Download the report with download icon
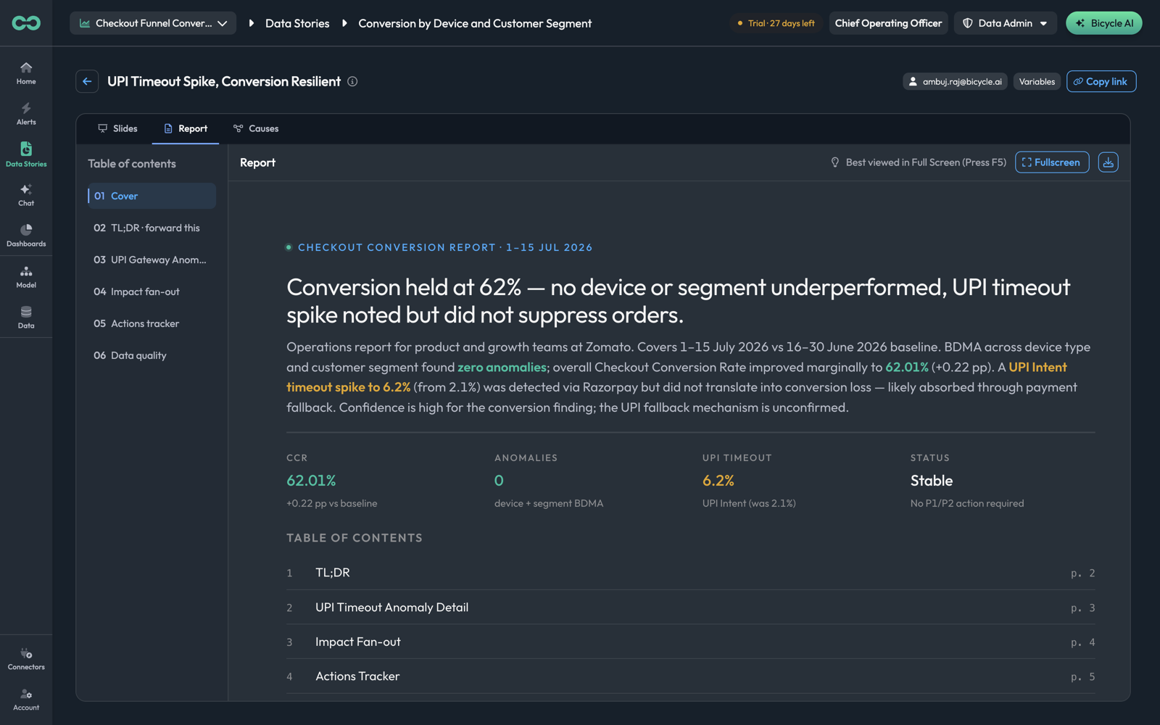This screenshot has width=1160, height=725. 1108,162
